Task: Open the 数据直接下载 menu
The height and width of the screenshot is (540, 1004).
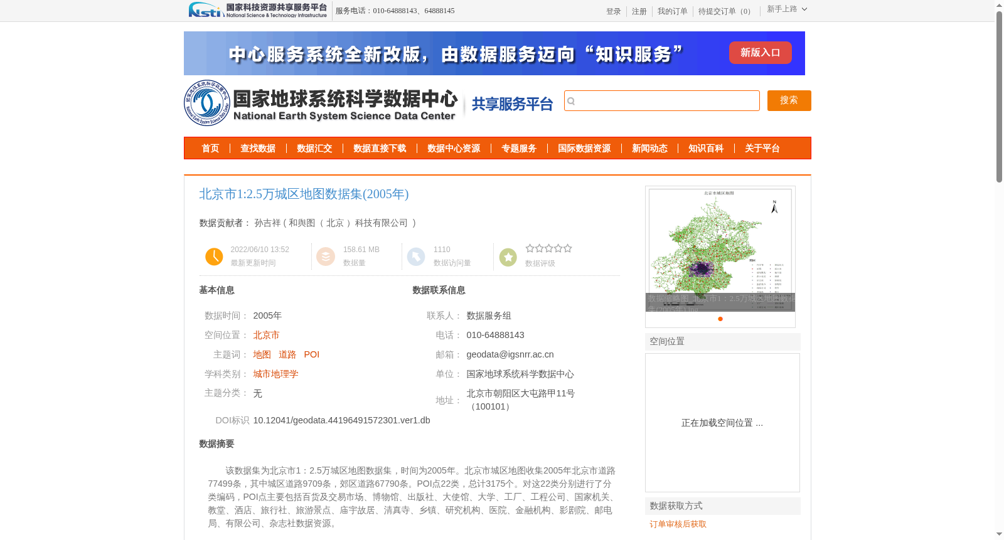Action: tap(380, 149)
